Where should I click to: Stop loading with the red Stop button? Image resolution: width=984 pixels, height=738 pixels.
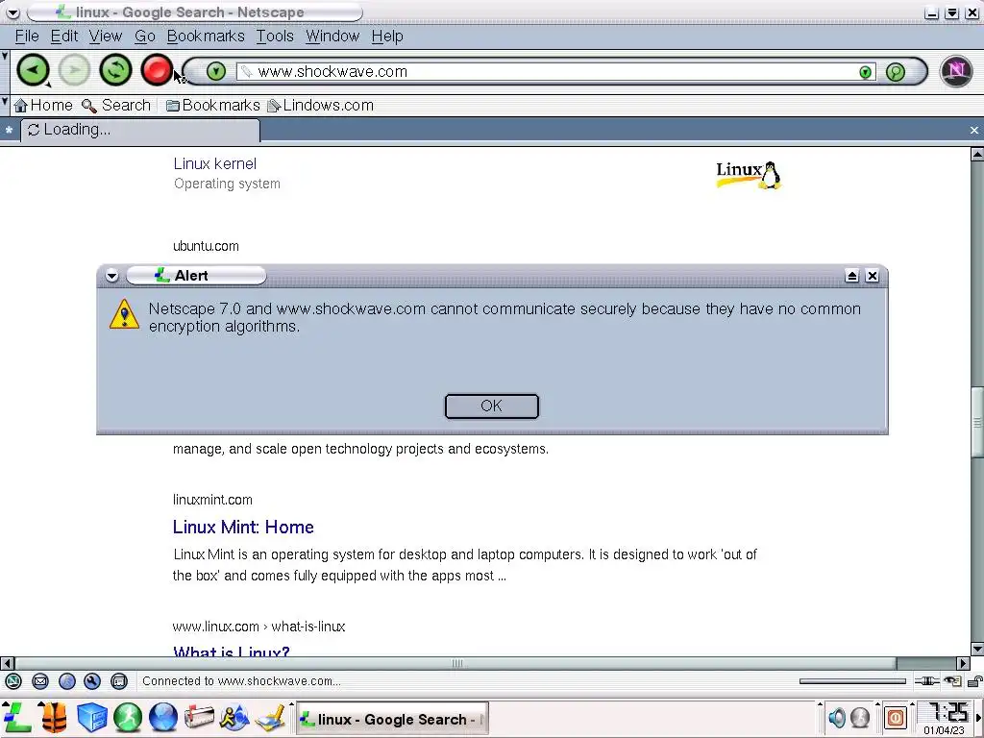click(157, 70)
